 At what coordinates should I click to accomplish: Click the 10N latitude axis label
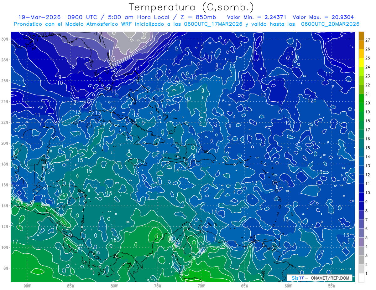point(5,247)
